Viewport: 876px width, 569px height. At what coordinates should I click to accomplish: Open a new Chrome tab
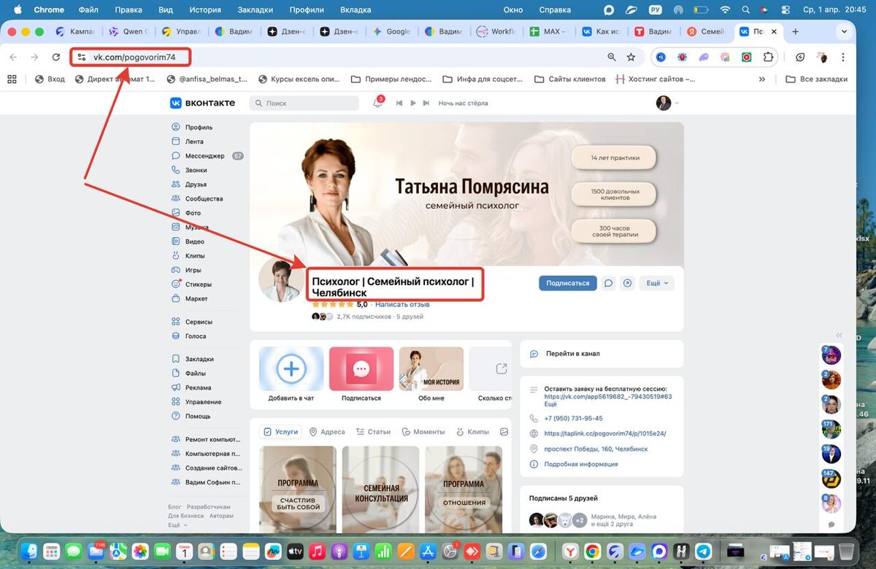pos(795,31)
